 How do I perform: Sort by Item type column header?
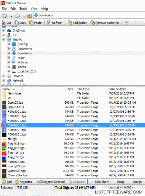pyautogui.click(x=83, y=89)
